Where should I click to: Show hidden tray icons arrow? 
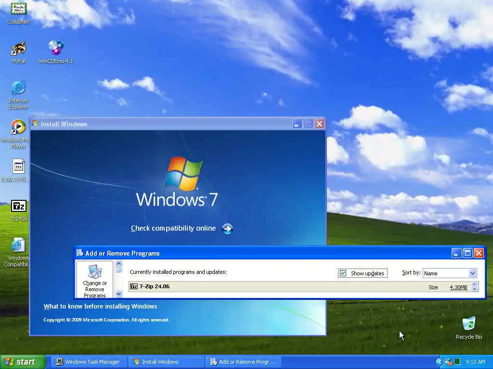point(439,362)
